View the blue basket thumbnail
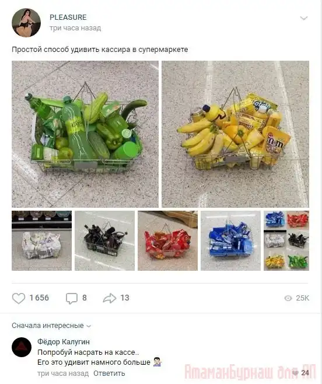This screenshot has width=322, height=384. 230,241
